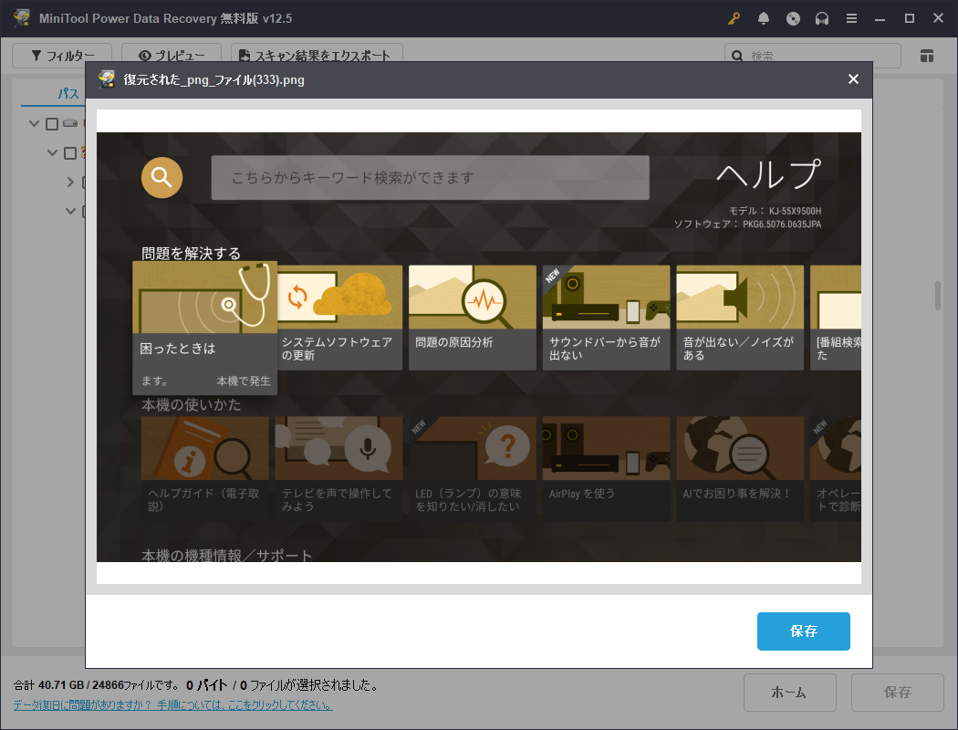Click the file icon in preview dialog title
Image resolution: width=958 pixels, height=730 pixels.
pos(107,79)
